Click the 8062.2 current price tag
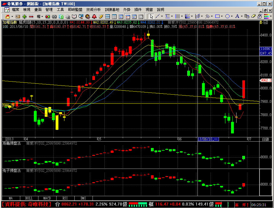This screenshot has height=208, width=274. tap(266, 80)
